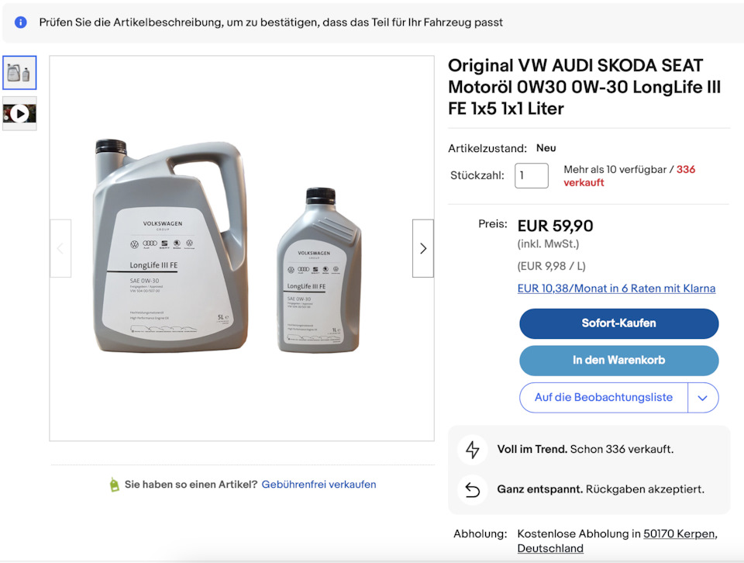Click the return arrow icon
The image size is (744, 563).
coord(472,489)
